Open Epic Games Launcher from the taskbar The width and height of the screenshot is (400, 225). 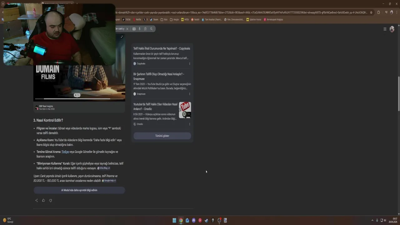point(213,220)
